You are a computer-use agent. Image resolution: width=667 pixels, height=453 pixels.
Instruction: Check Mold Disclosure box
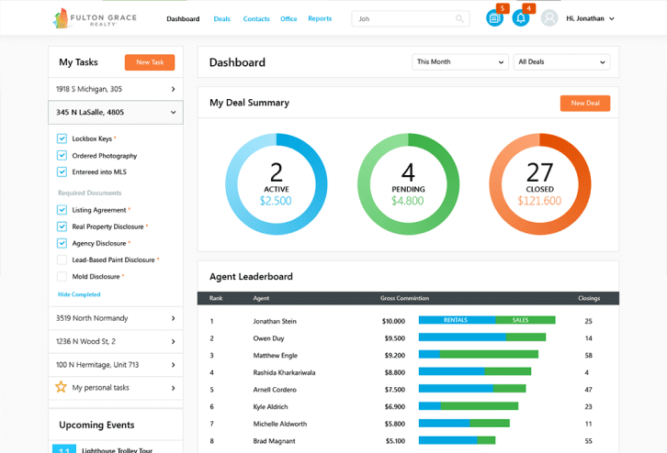click(x=62, y=276)
